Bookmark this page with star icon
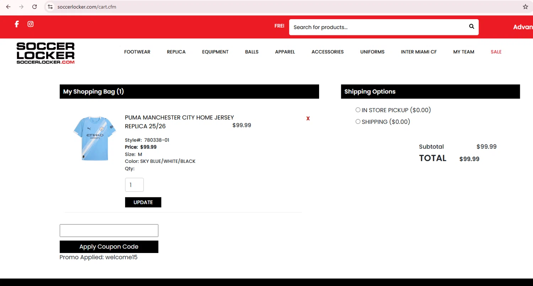Viewport: 533px width, 286px height. 526,7
